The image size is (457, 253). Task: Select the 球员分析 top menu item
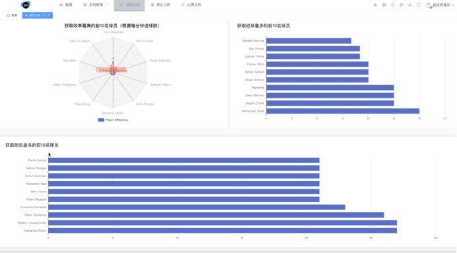[x=129, y=5]
